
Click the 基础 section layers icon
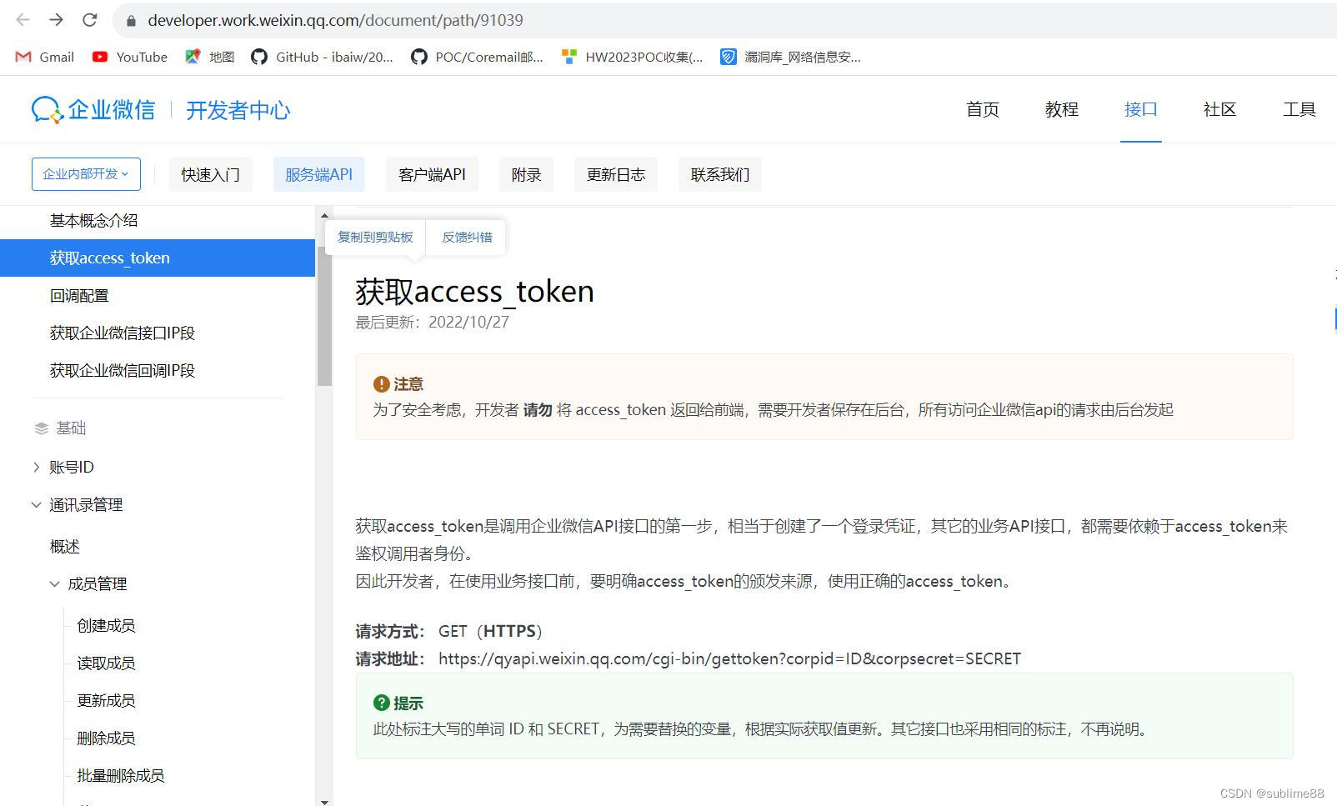point(41,428)
